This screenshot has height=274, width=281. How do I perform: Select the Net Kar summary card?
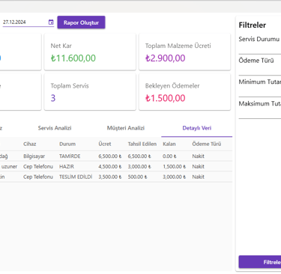(x=90, y=52)
